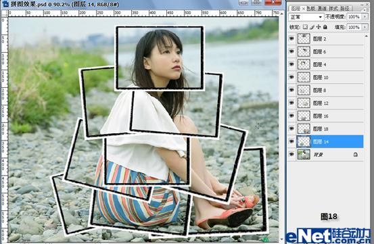The image size is (374, 244).
Task: Select the 背景 layer name
Action: coord(318,155)
